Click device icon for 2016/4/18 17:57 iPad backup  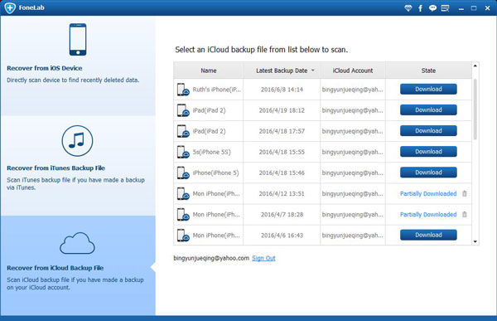[183, 131]
